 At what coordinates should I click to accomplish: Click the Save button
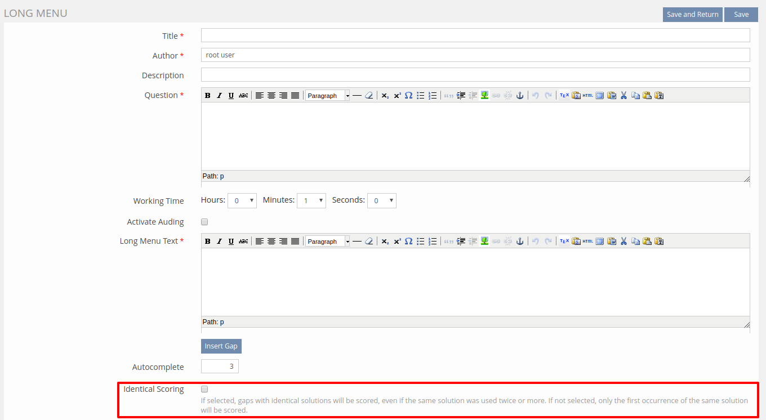[x=741, y=15]
